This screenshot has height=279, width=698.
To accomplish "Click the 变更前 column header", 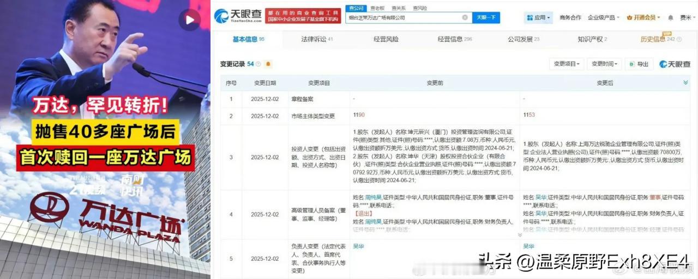I will coord(435,83).
